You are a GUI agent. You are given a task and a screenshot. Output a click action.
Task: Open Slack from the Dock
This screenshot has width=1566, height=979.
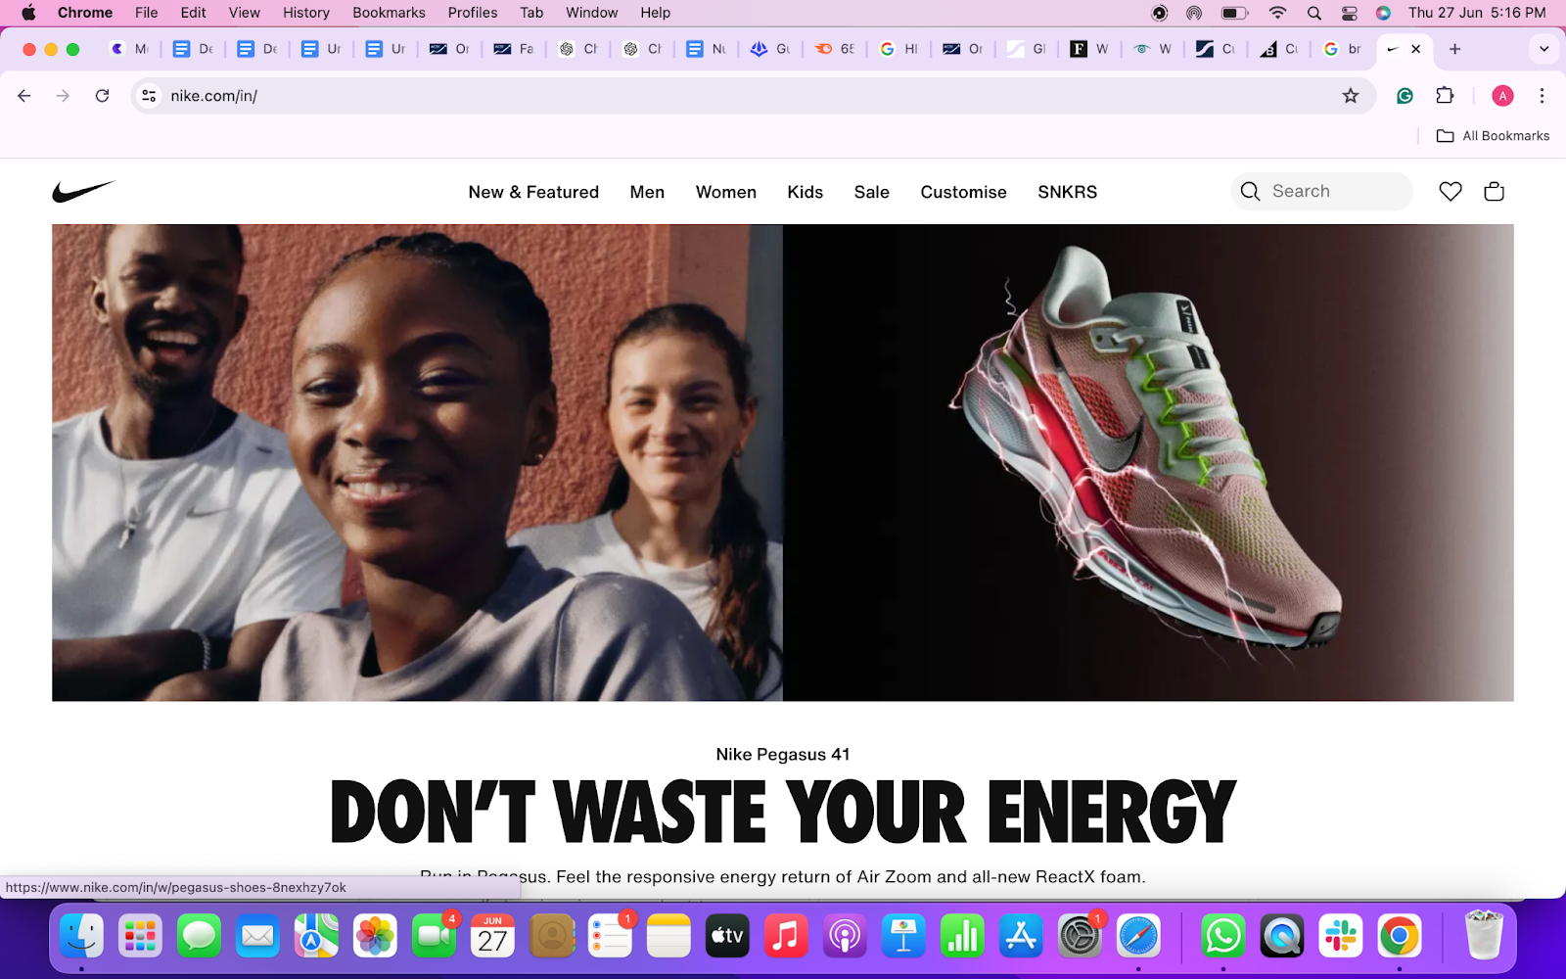coord(1340,937)
